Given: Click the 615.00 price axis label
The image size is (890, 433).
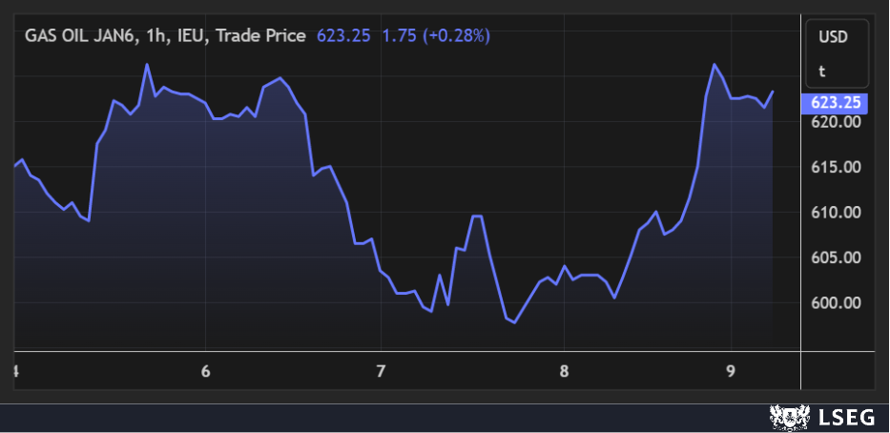Looking at the screenshot, I should 837,167.
